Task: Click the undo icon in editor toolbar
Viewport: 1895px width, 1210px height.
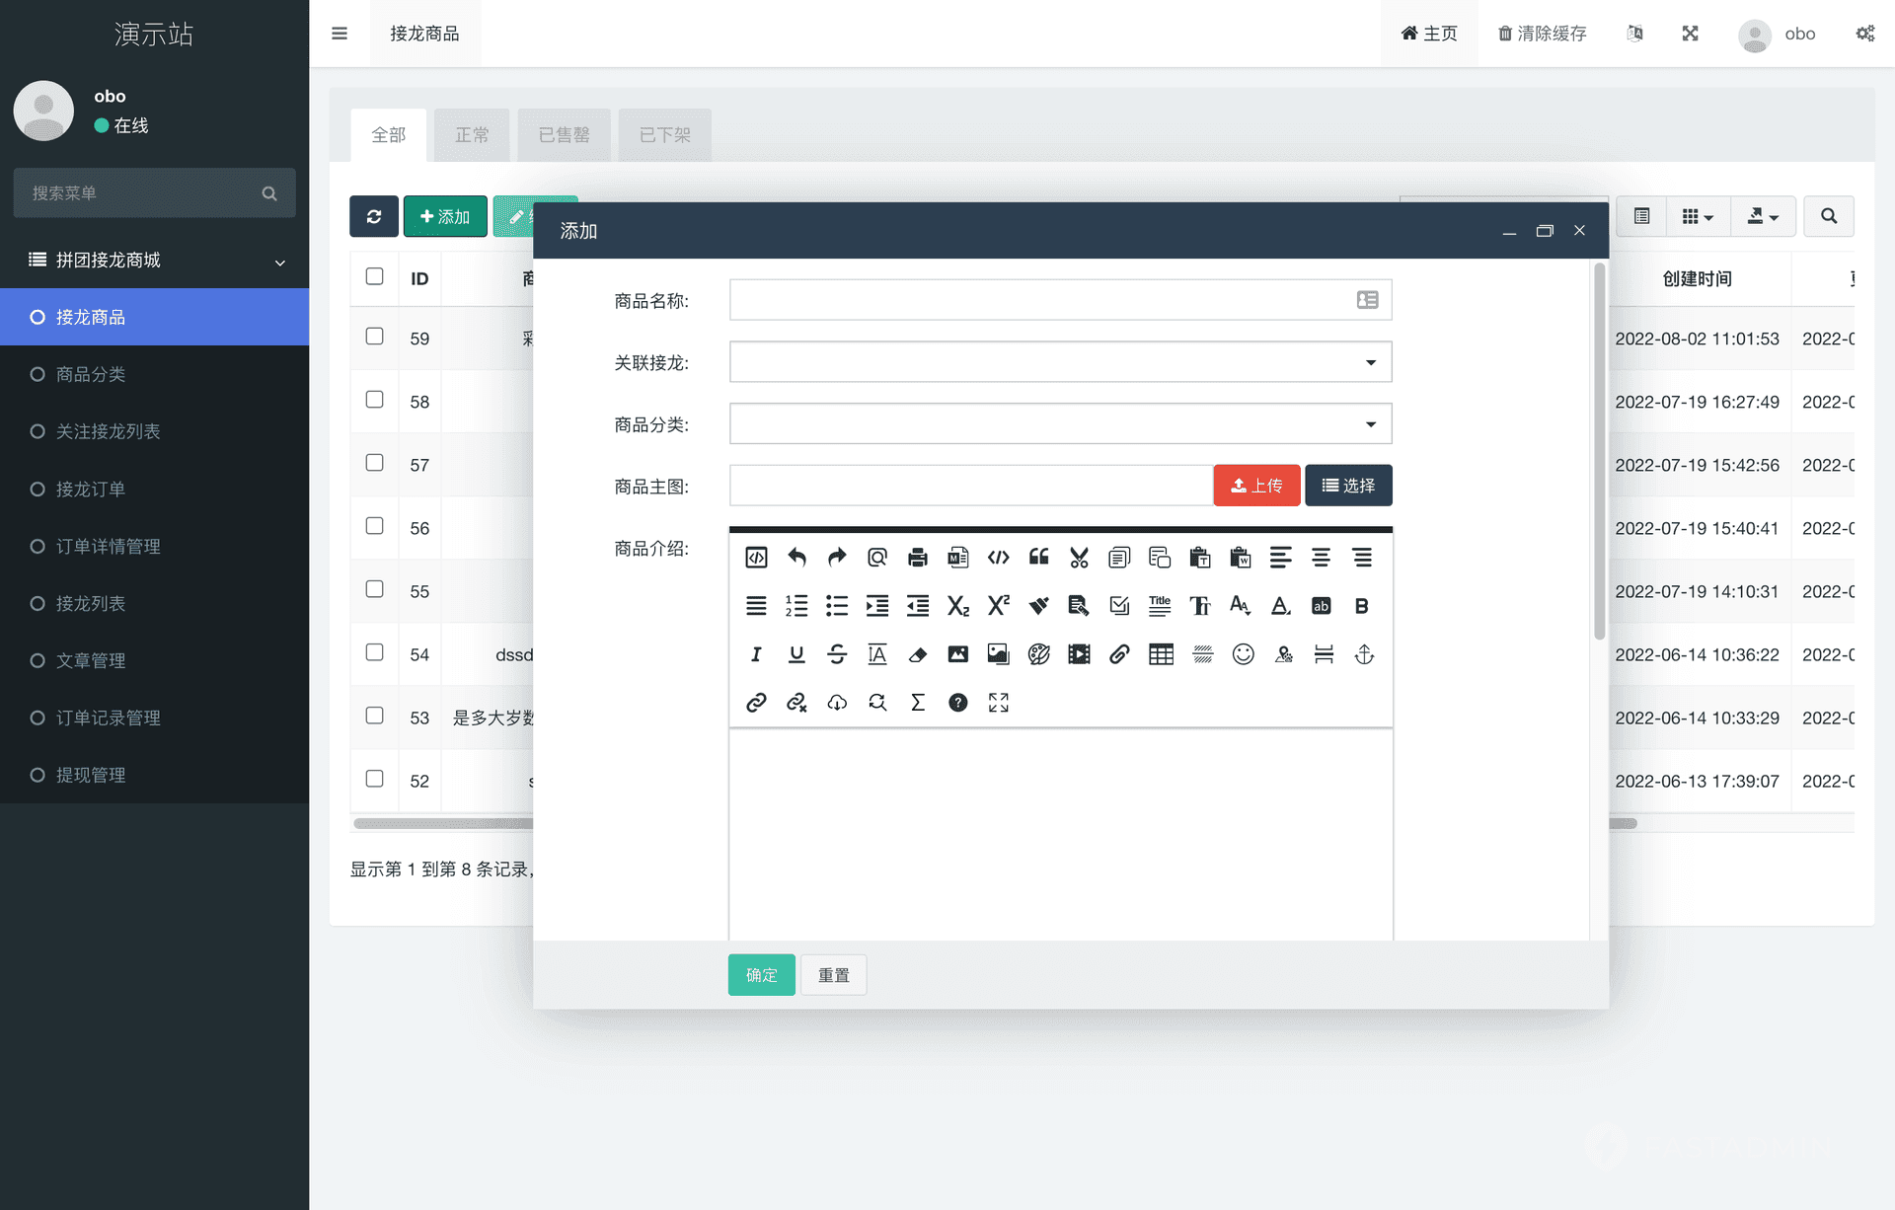Action: coord(796,558)
